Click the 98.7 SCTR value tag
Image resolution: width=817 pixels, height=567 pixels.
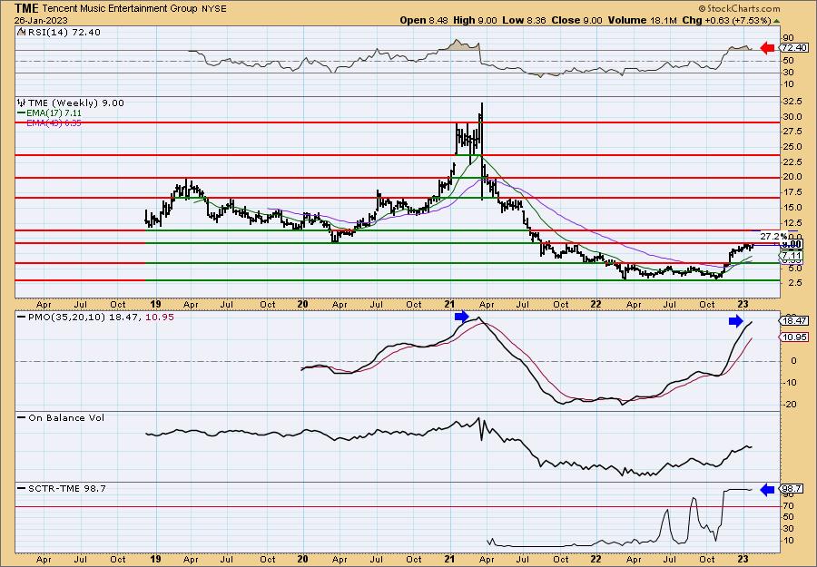792,489
